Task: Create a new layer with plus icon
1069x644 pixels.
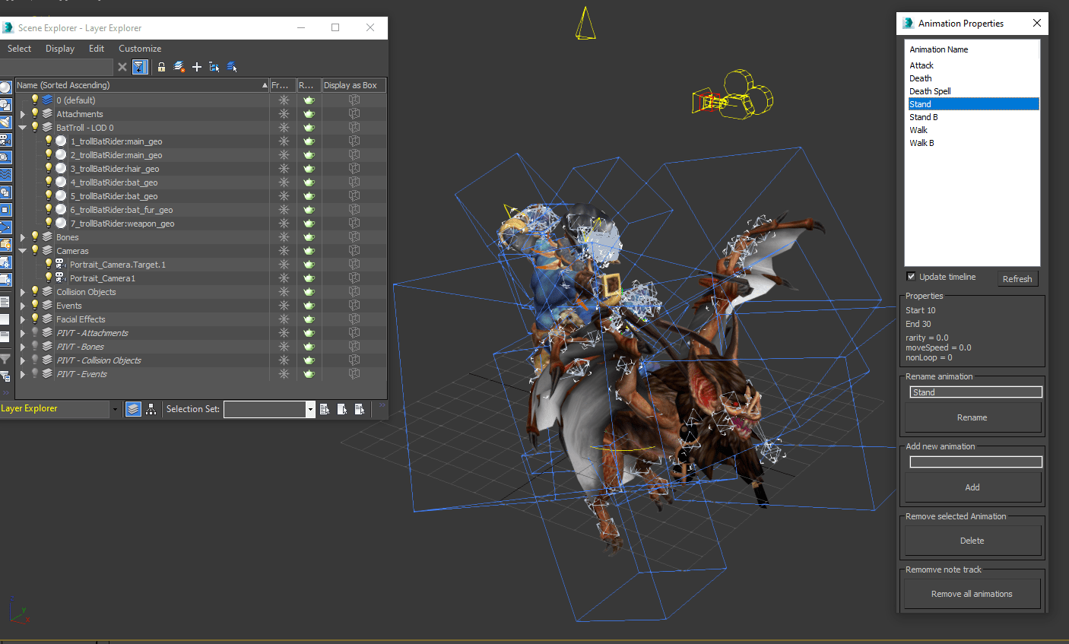Action: tap(197, 67)
